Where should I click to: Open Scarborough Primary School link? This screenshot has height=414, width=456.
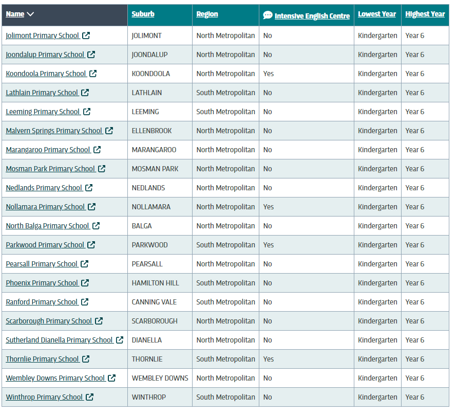click(49, 321)
